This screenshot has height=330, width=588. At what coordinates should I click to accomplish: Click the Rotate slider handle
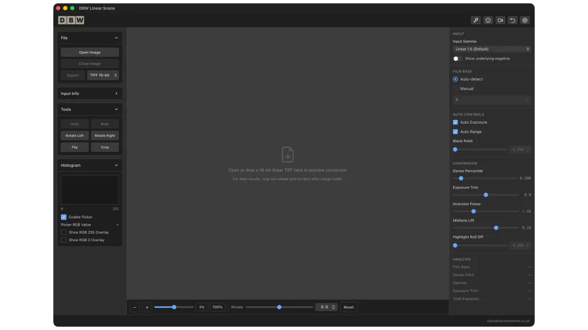[x=279, y=307]
